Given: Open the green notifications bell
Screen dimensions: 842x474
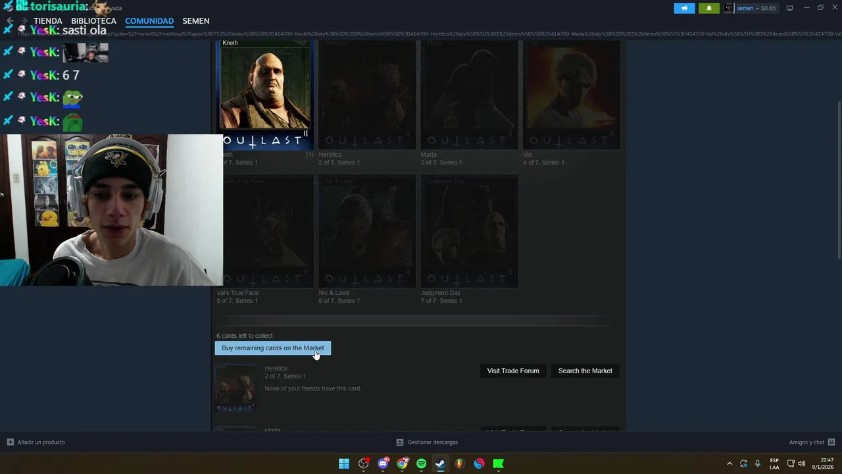Looking at the screenshot, I should tap(709, 8).
